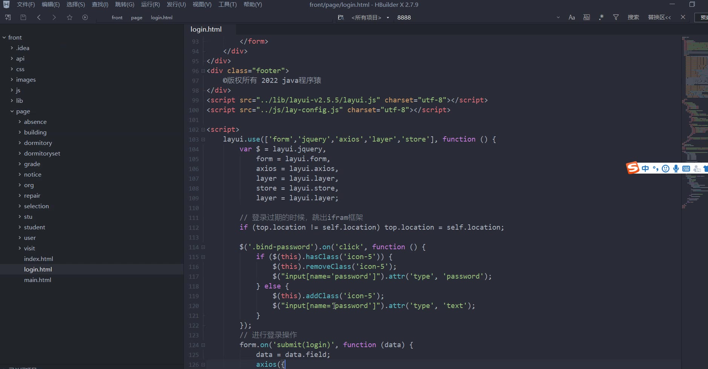Navigate back with the left arrow icon
Screen dimensions: 708x369
39,17
